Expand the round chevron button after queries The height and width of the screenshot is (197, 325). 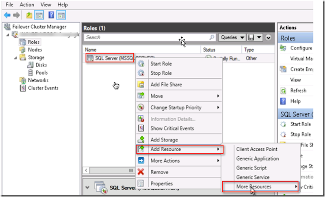pyautogui.click(x=268, y=38)
